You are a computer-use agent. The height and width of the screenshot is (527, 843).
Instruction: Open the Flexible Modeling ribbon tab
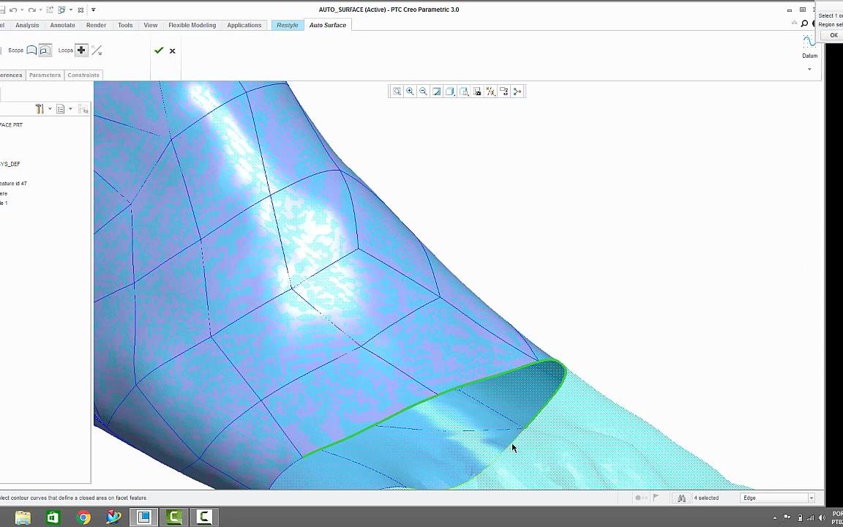[192, 25]
